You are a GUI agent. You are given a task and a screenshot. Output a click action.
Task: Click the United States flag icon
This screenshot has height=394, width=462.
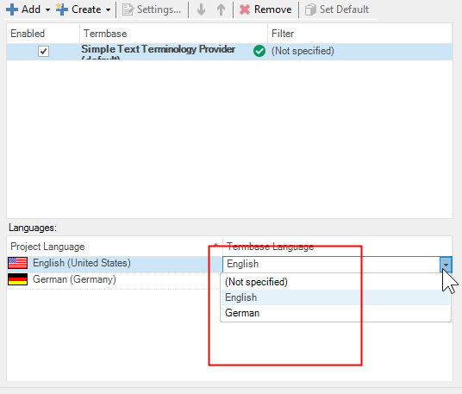coord(18,263)
